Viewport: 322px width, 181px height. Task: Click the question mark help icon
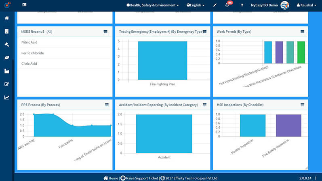(x=242, y=5)
